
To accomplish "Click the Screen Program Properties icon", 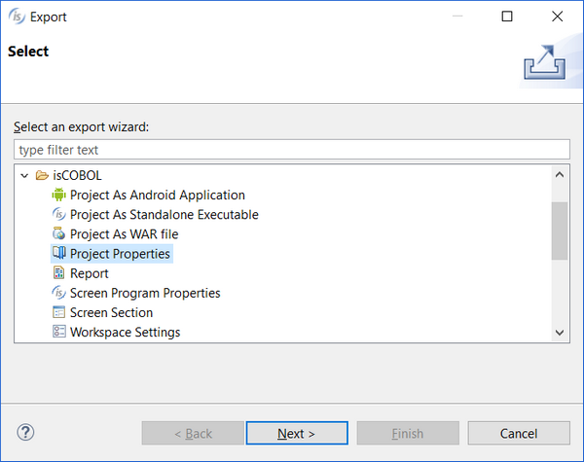I will tap(58, 293).
